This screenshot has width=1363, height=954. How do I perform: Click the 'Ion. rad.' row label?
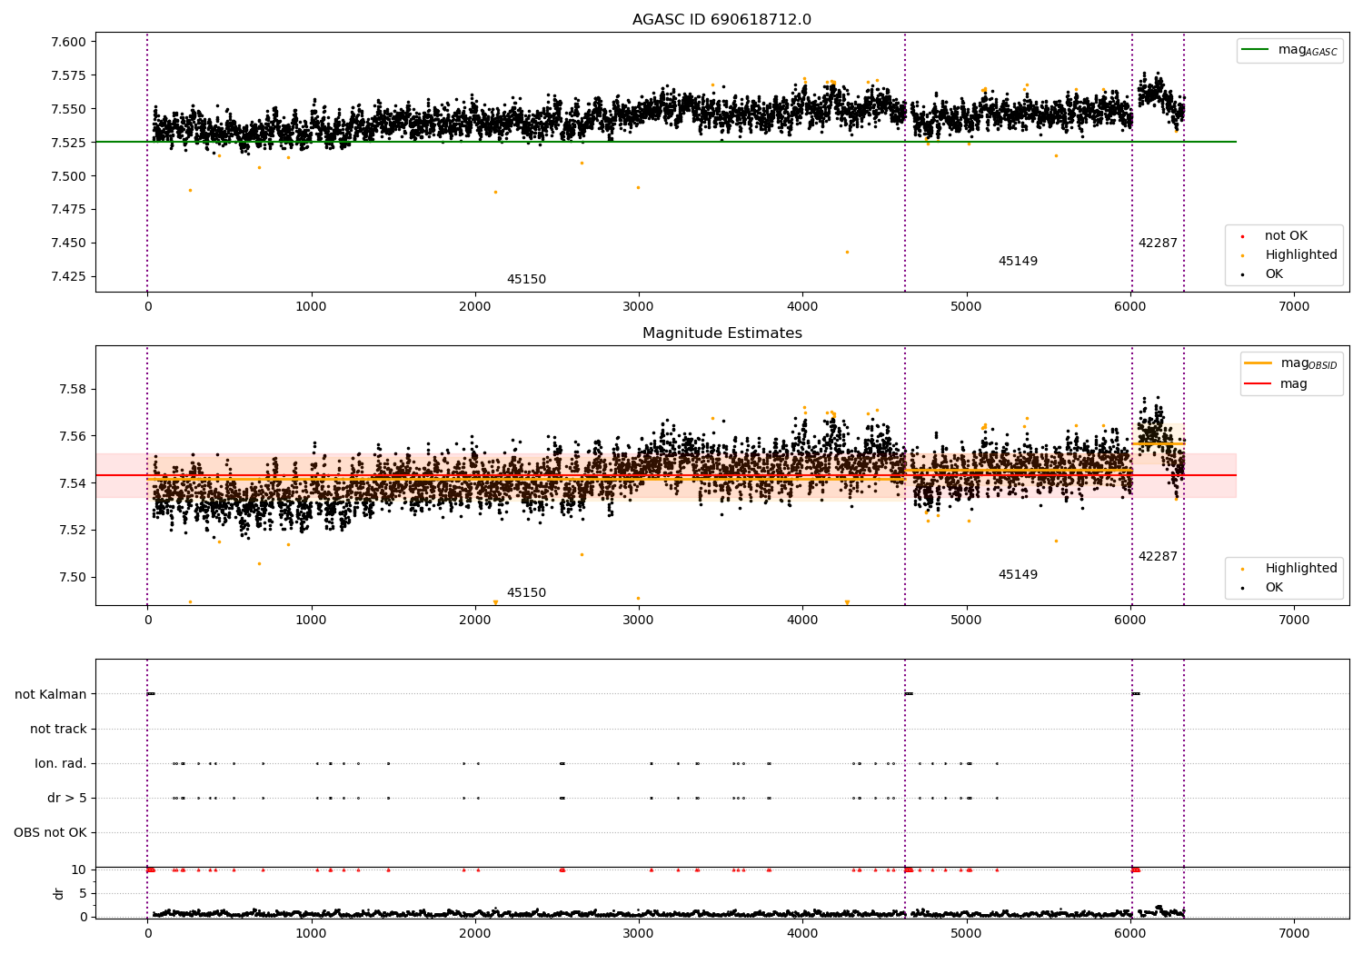click(x=61, y=764)
